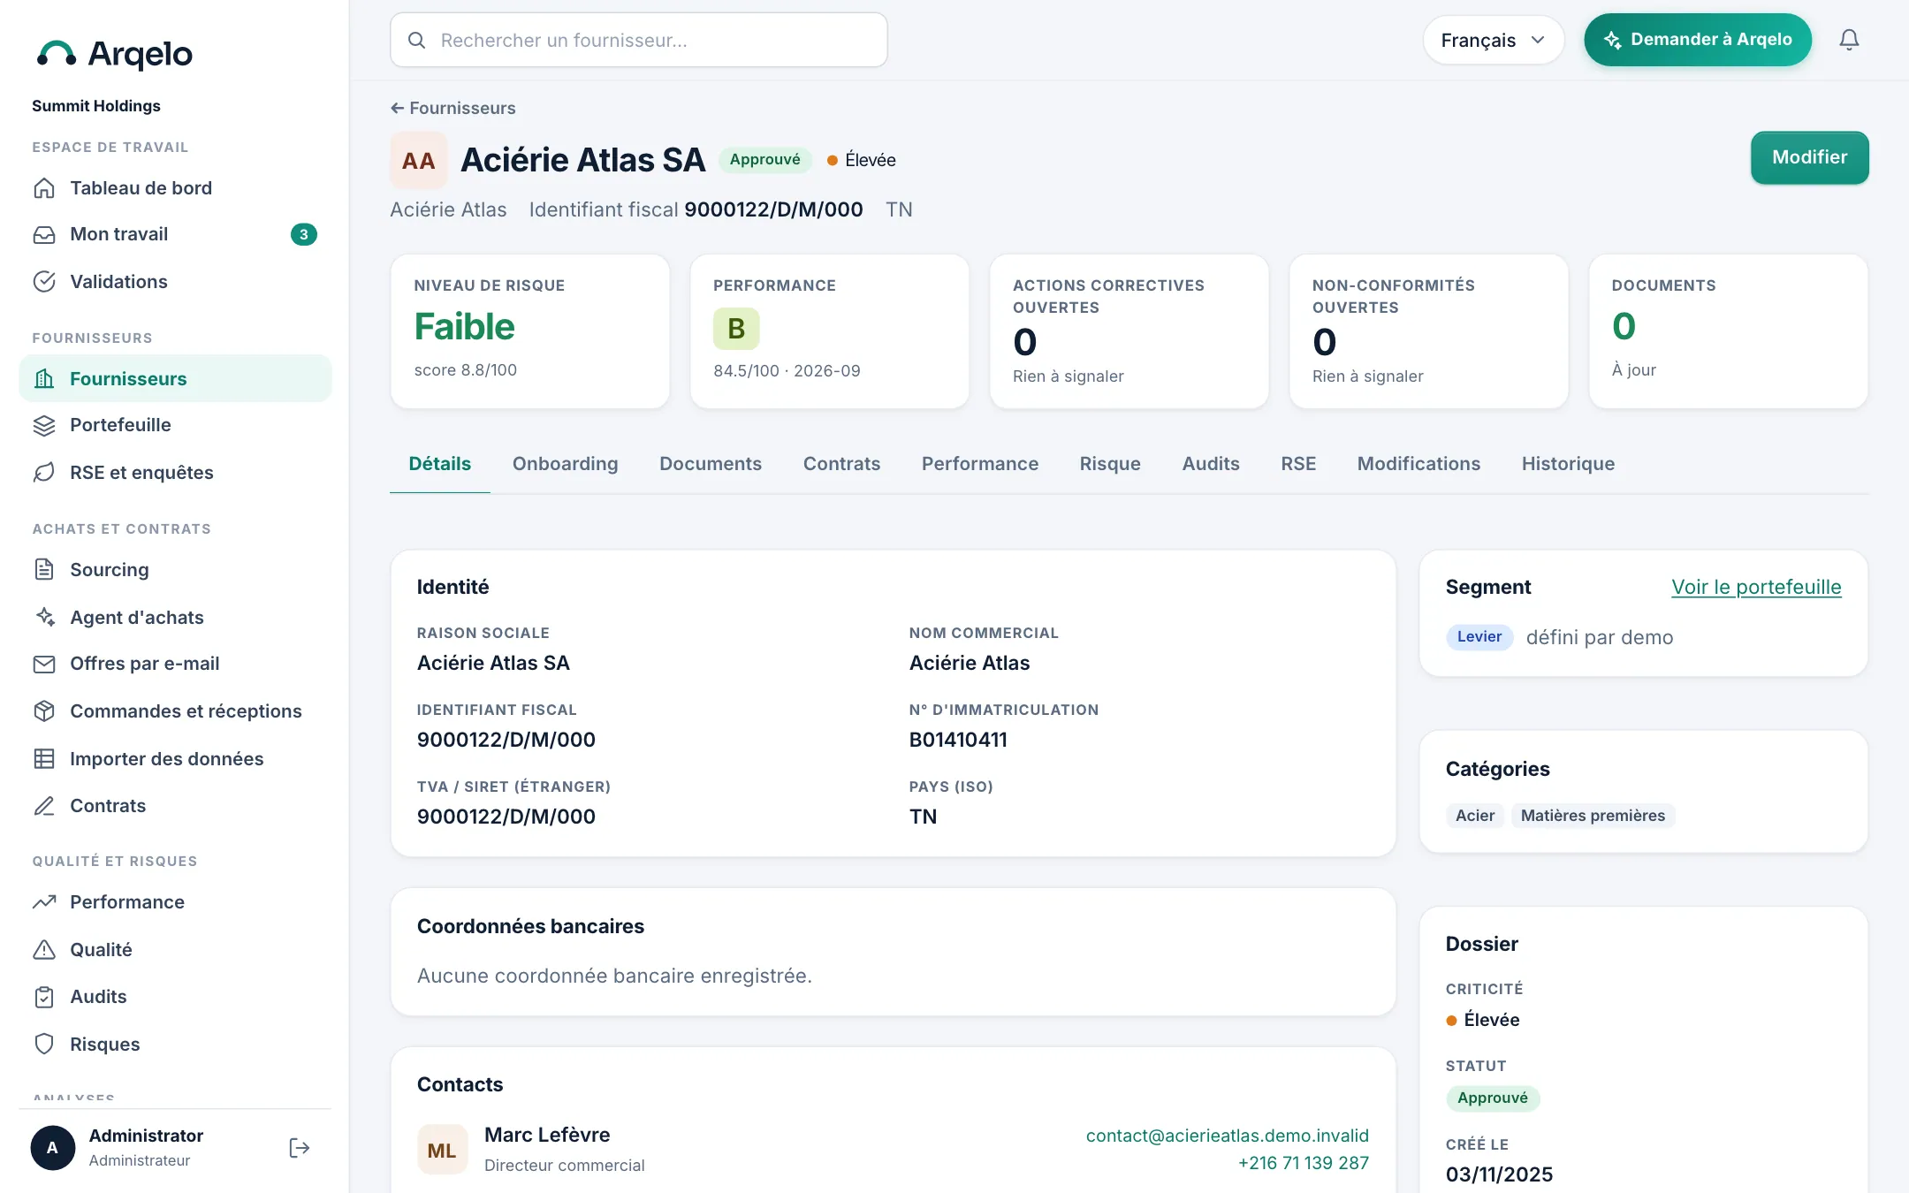The height and width of the screenshot is (1193, 1909).
Task: Open Tableau de bord home icon
Action: point(44,188)
